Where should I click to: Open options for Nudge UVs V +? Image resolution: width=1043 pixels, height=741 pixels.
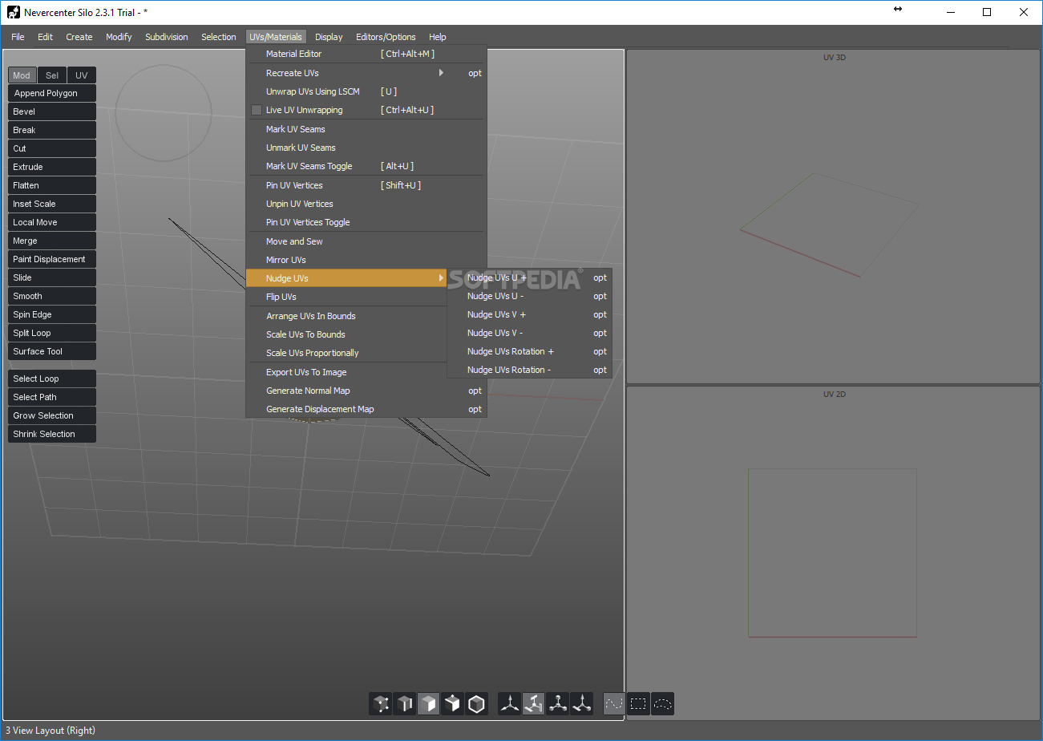[600, 314]
